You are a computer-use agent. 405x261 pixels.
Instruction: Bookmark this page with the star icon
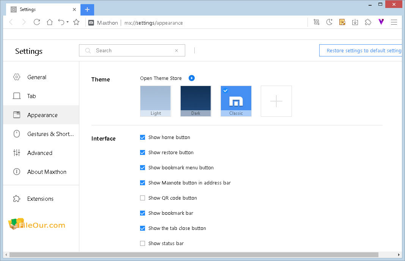pyautogui.click(x=76, y=22)
